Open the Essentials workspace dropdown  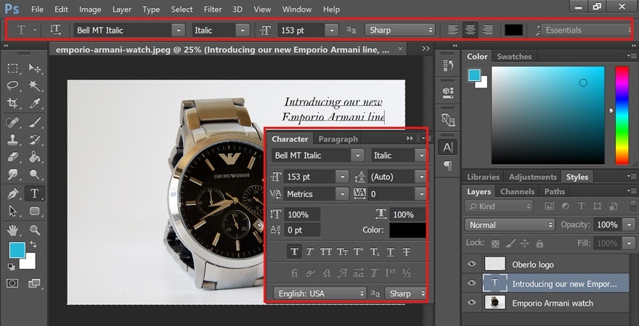[x=587, y=30]
